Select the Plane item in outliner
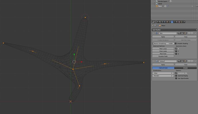 point(160,6)
